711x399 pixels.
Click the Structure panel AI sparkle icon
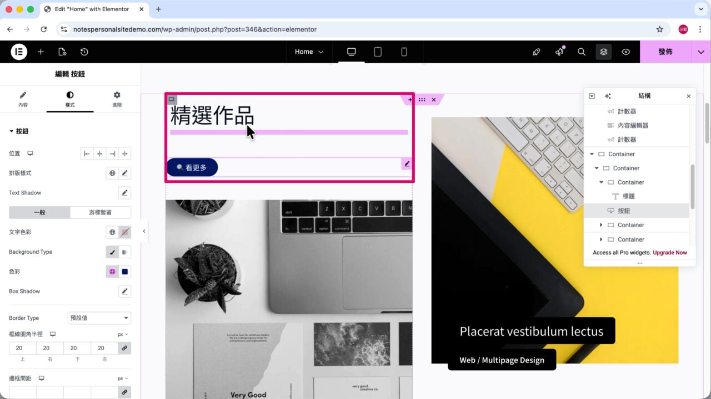tap(608, 96)
